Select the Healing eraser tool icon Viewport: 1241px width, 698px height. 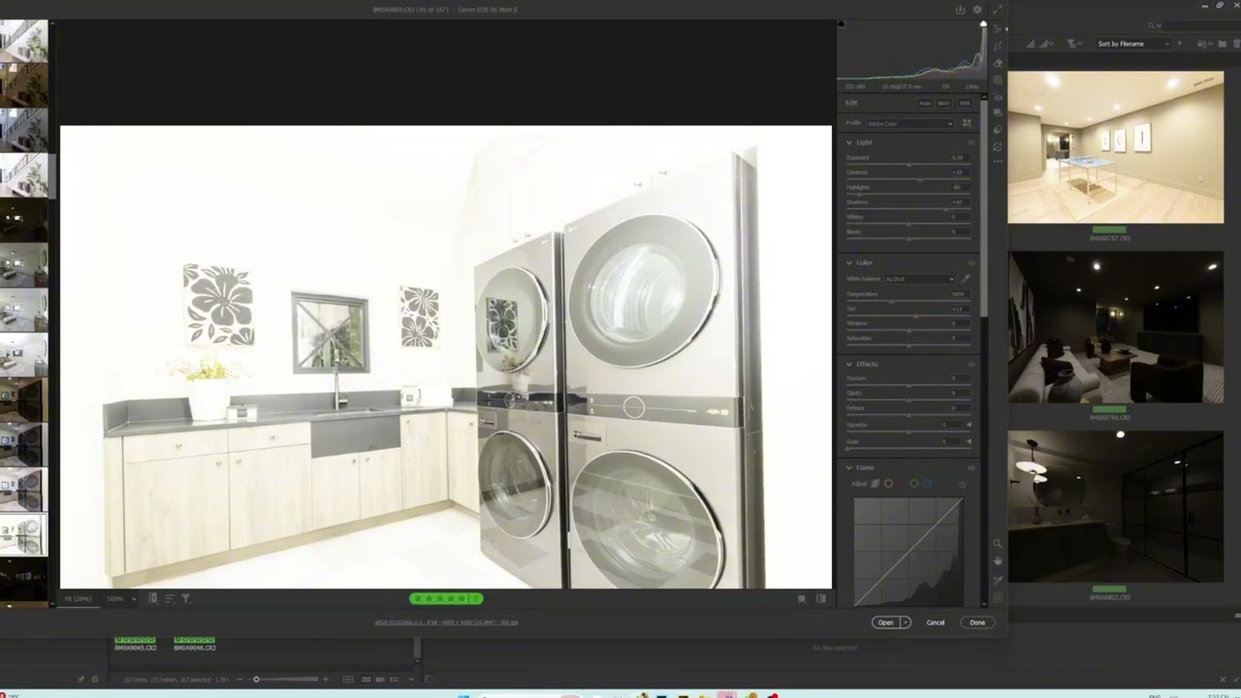point(998,64)
